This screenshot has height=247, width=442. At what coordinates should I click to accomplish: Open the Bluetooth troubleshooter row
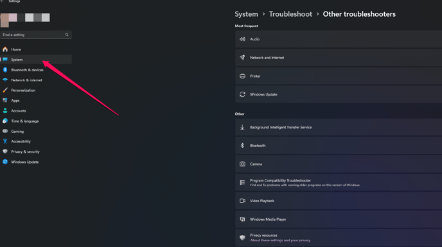coord(339,146)
